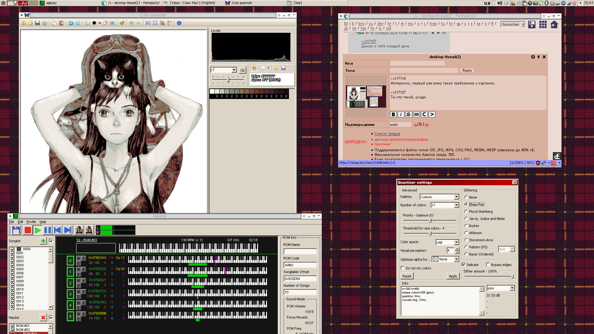Skip to next track in agbplay

point(67,230)
